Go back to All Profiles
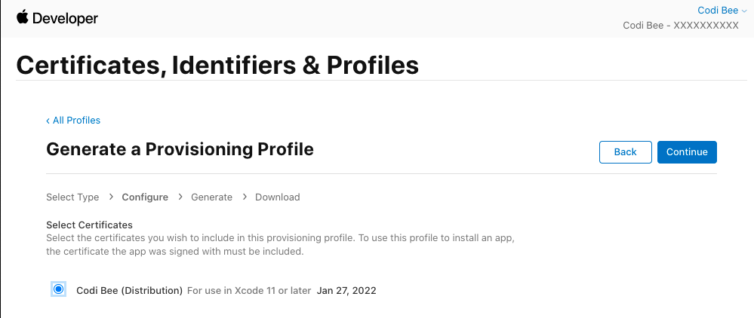Image resolution: width=754 pixels, height=318 pixels. 73,121
